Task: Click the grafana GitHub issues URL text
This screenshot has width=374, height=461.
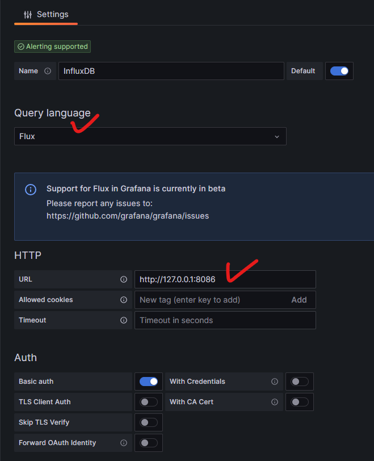Action: pos(128,216)
